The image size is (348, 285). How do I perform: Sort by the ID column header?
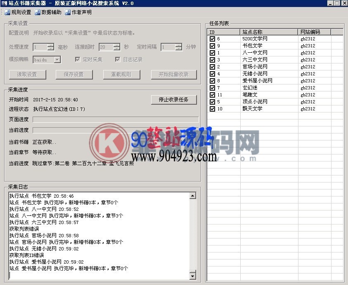223,32
